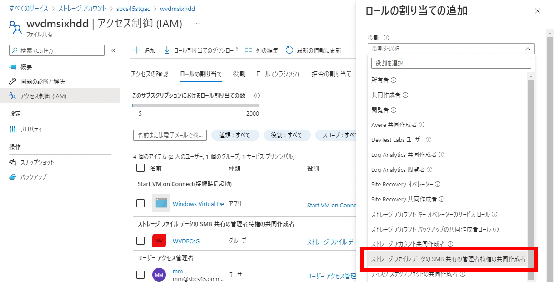Check the WVDPCsG row checkbox
The width and height of the screenshot is (554, 282).
(x=140, y=241)
